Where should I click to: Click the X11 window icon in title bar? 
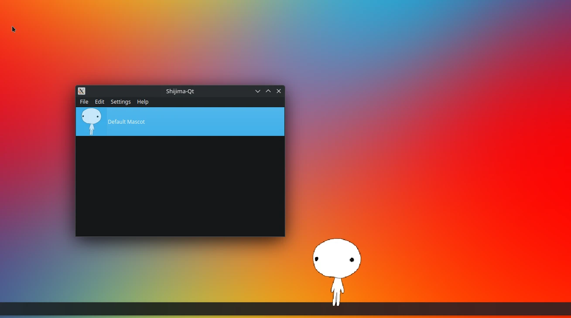coord(82,91)
